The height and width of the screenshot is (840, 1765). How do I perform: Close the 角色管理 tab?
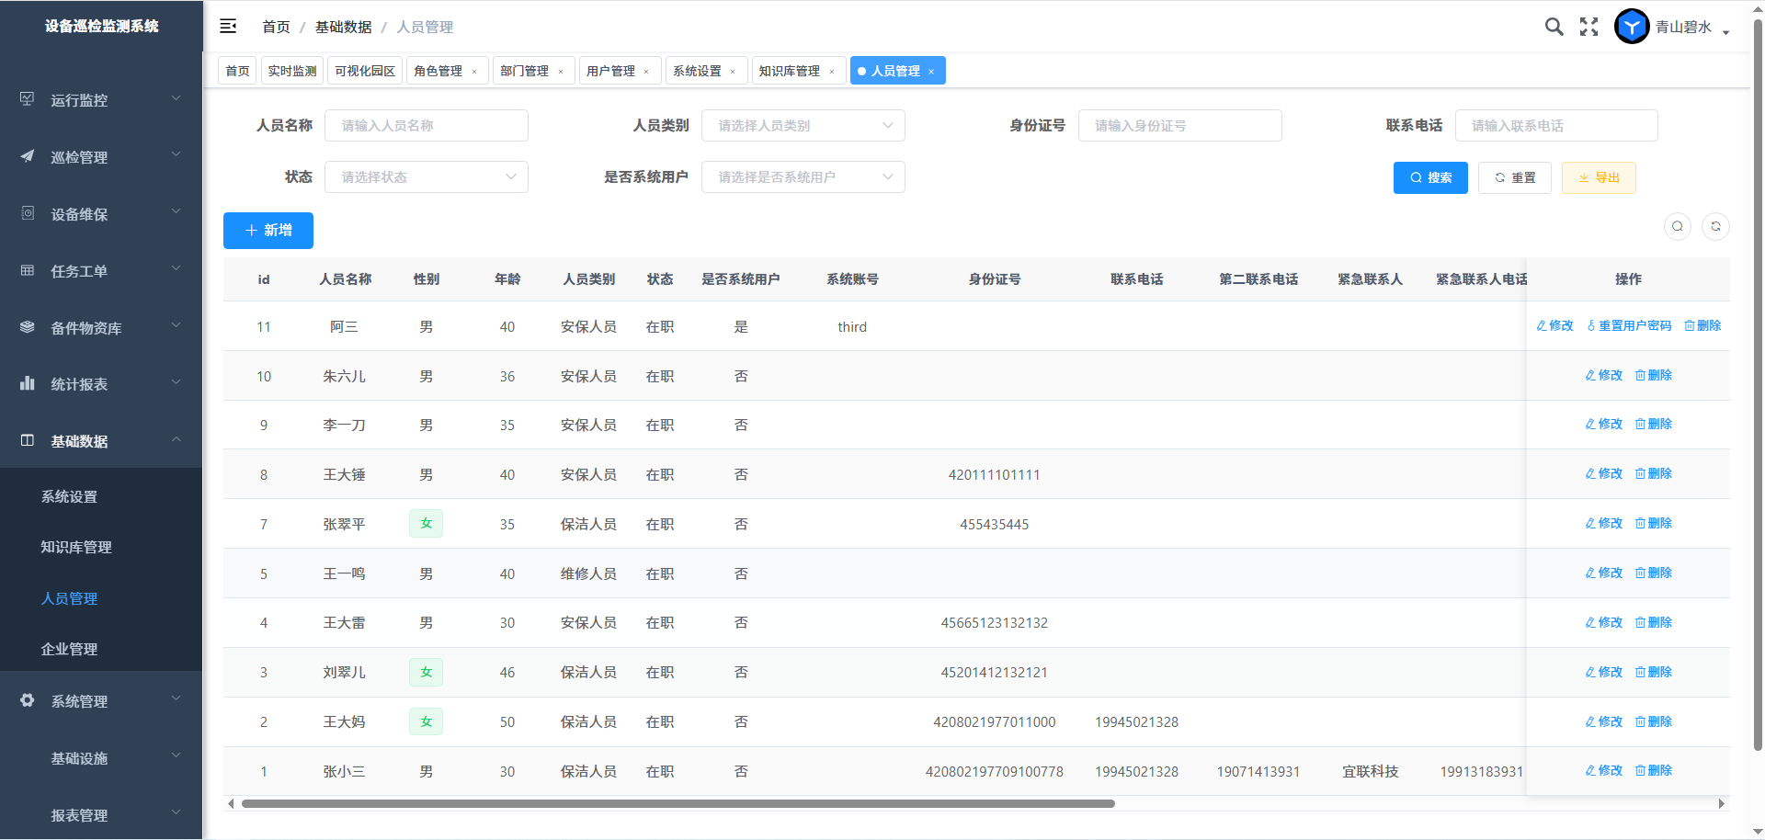pyautogui.click(x=474, y=72)
